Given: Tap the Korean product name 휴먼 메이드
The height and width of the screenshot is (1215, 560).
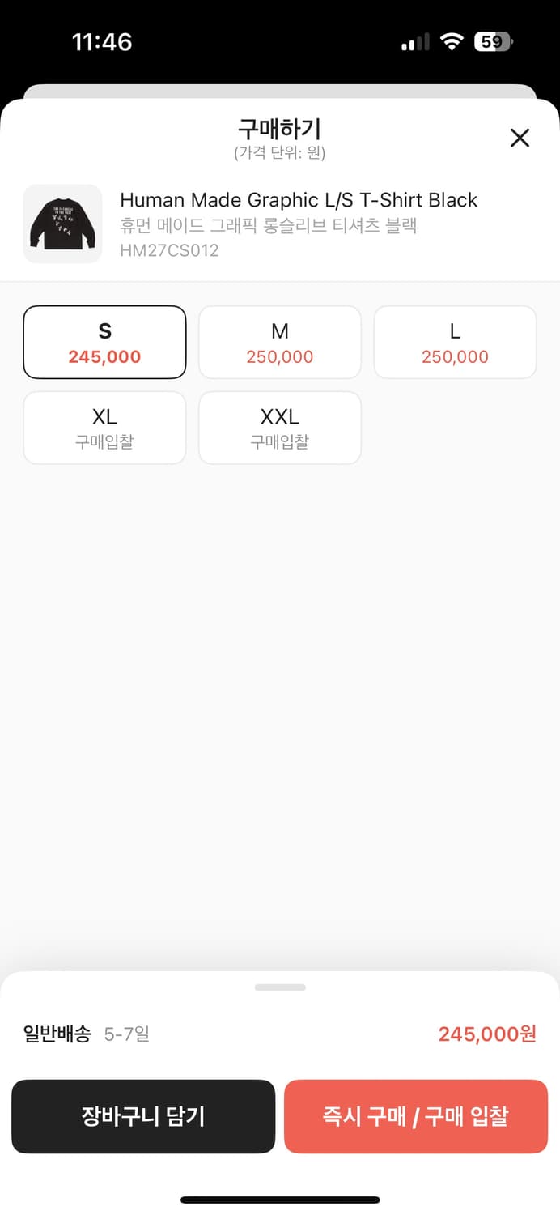Looking at the screenshot, I should 268,225.
